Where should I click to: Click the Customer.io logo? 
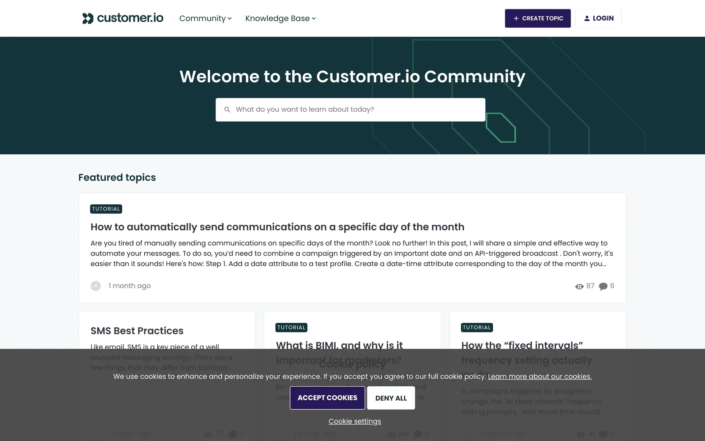(123, 18)
